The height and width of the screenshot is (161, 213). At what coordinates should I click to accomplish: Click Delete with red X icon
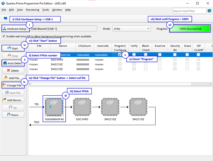13,70
